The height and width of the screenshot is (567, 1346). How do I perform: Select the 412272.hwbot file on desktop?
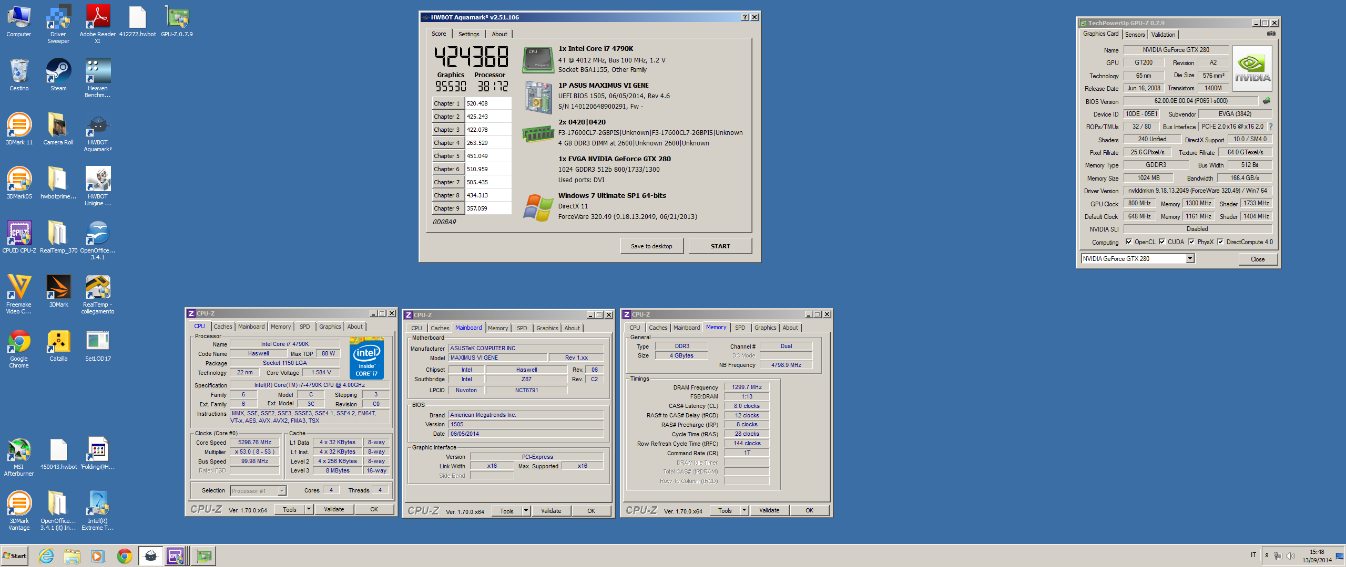(137, 21)
